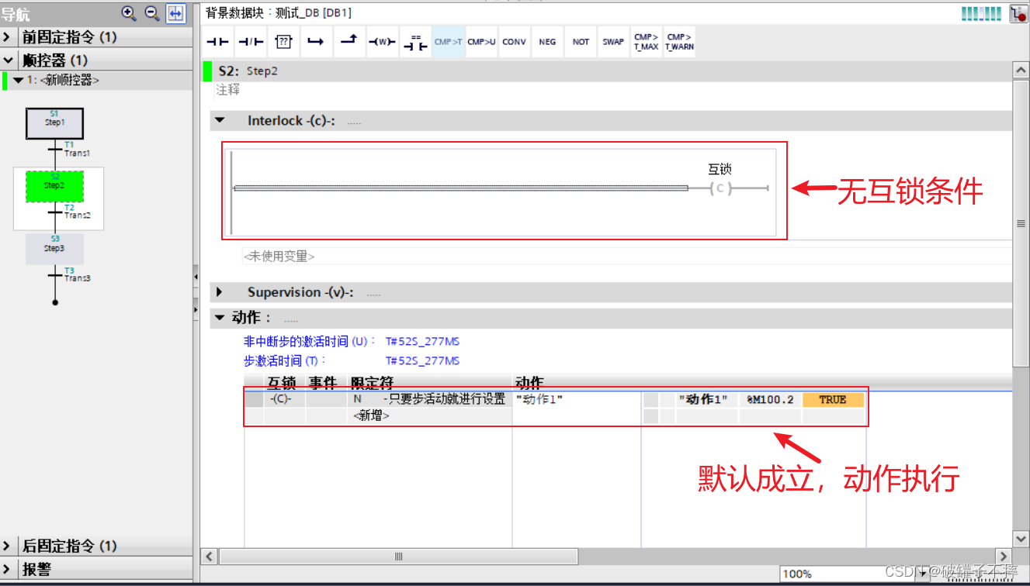
Task: Insert the comparator contact instruction
Action: point(415,42)
